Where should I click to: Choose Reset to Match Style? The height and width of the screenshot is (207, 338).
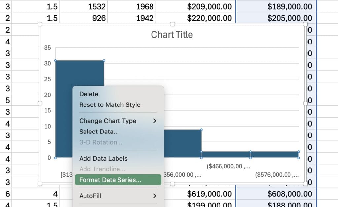tap(110, 105)
